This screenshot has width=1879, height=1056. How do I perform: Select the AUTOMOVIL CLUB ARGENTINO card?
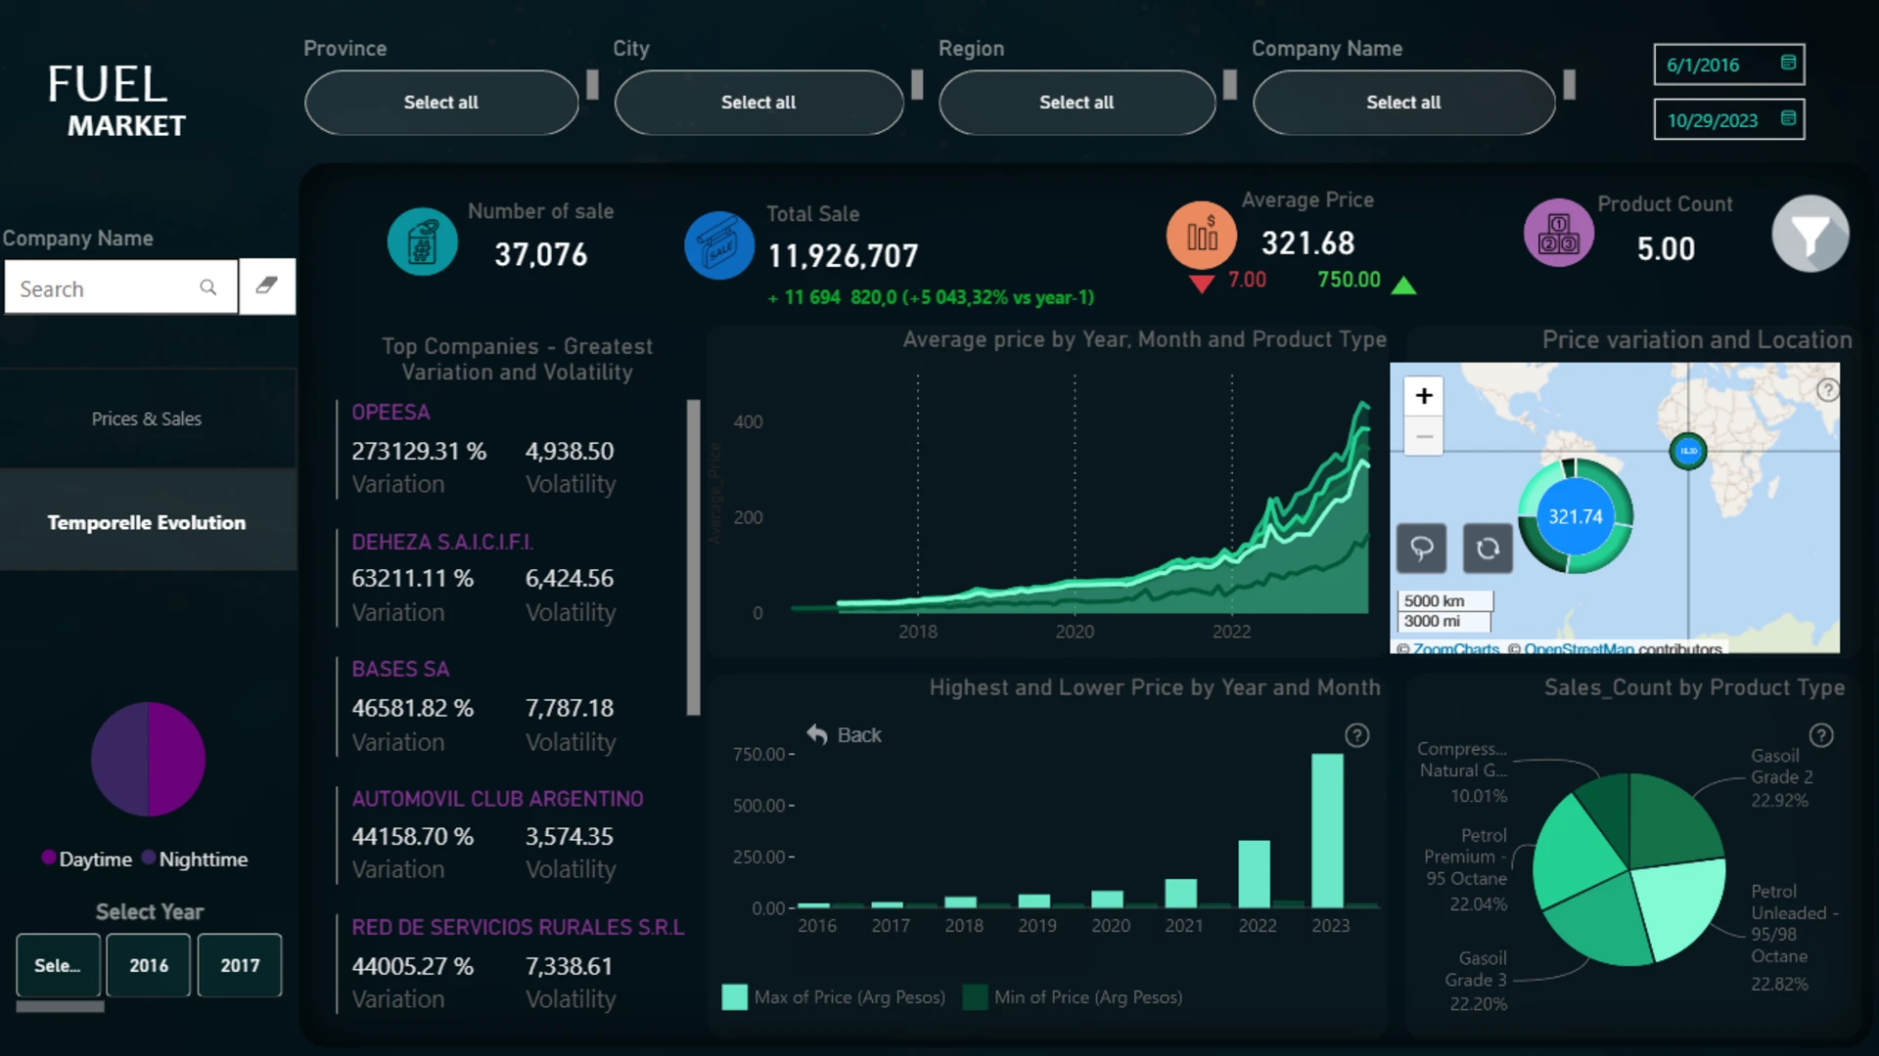click(x=512, y=834)
